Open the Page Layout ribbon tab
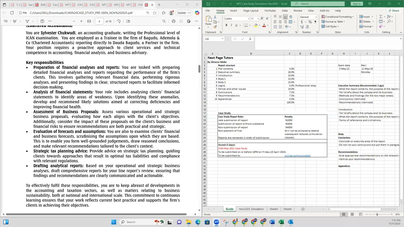Screen dimensions: 404x227 251,11
